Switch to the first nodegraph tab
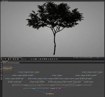Image resolution: width=105 pixels, height=97 pixels. (5, 63)
